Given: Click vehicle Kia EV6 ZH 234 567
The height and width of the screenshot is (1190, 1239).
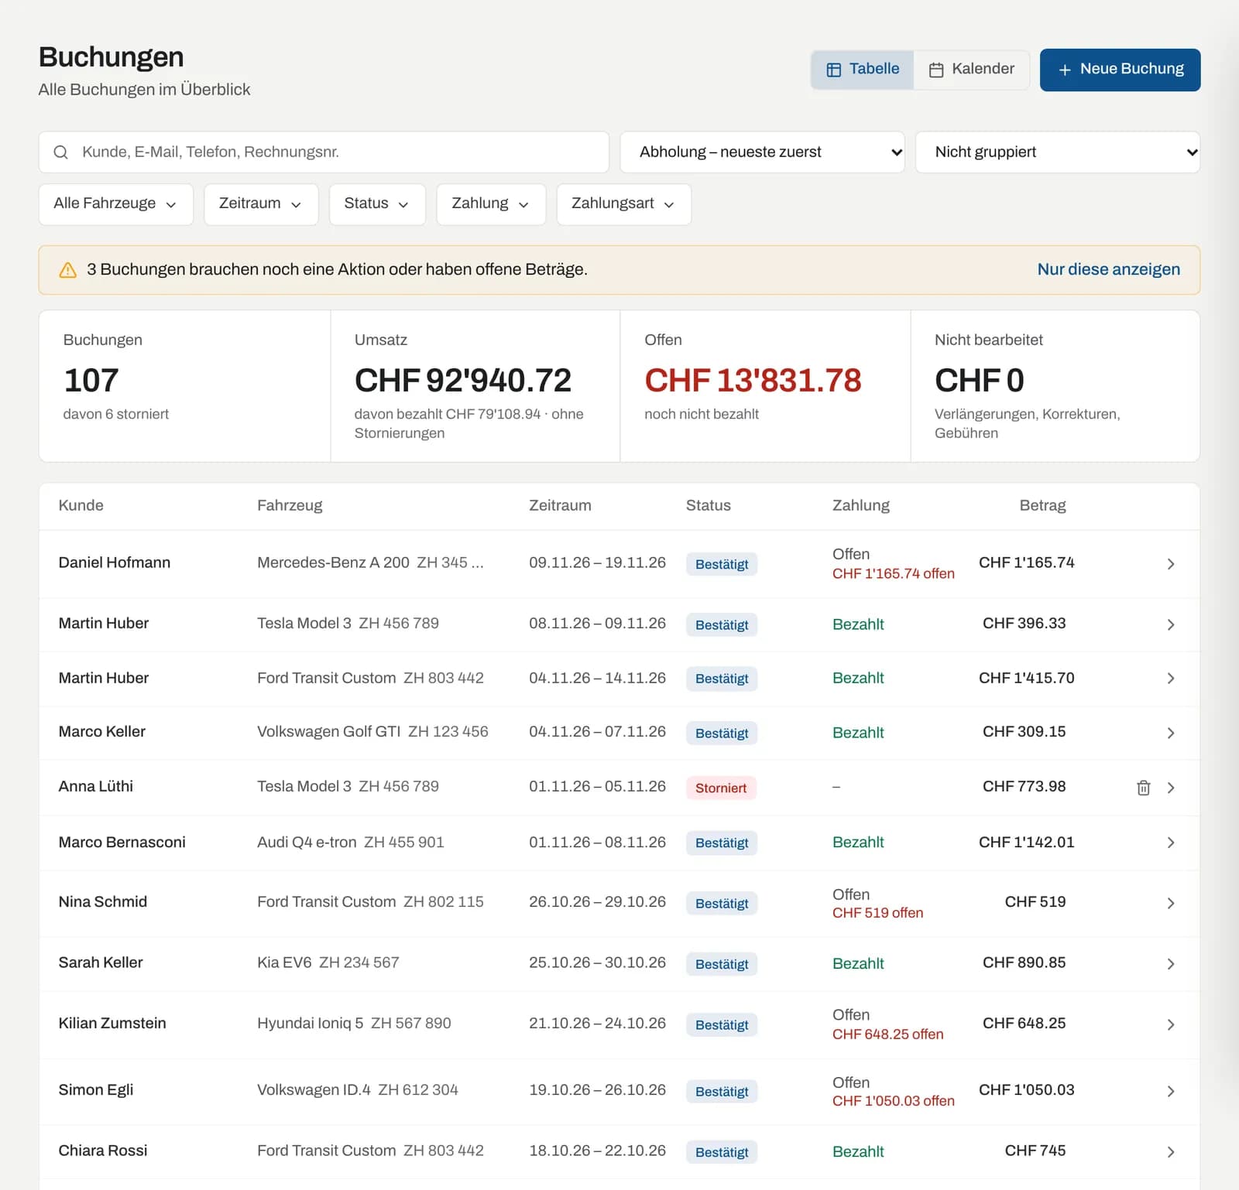Looking at the screenshot, I should click(x=328, y=963).
